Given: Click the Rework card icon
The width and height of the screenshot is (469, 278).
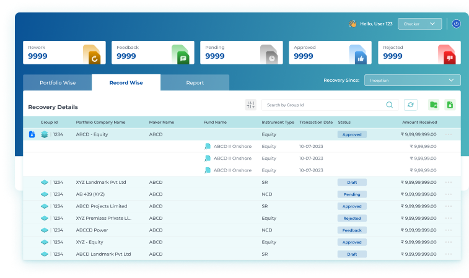Looking at the screenshot, I should click(92, 56).
